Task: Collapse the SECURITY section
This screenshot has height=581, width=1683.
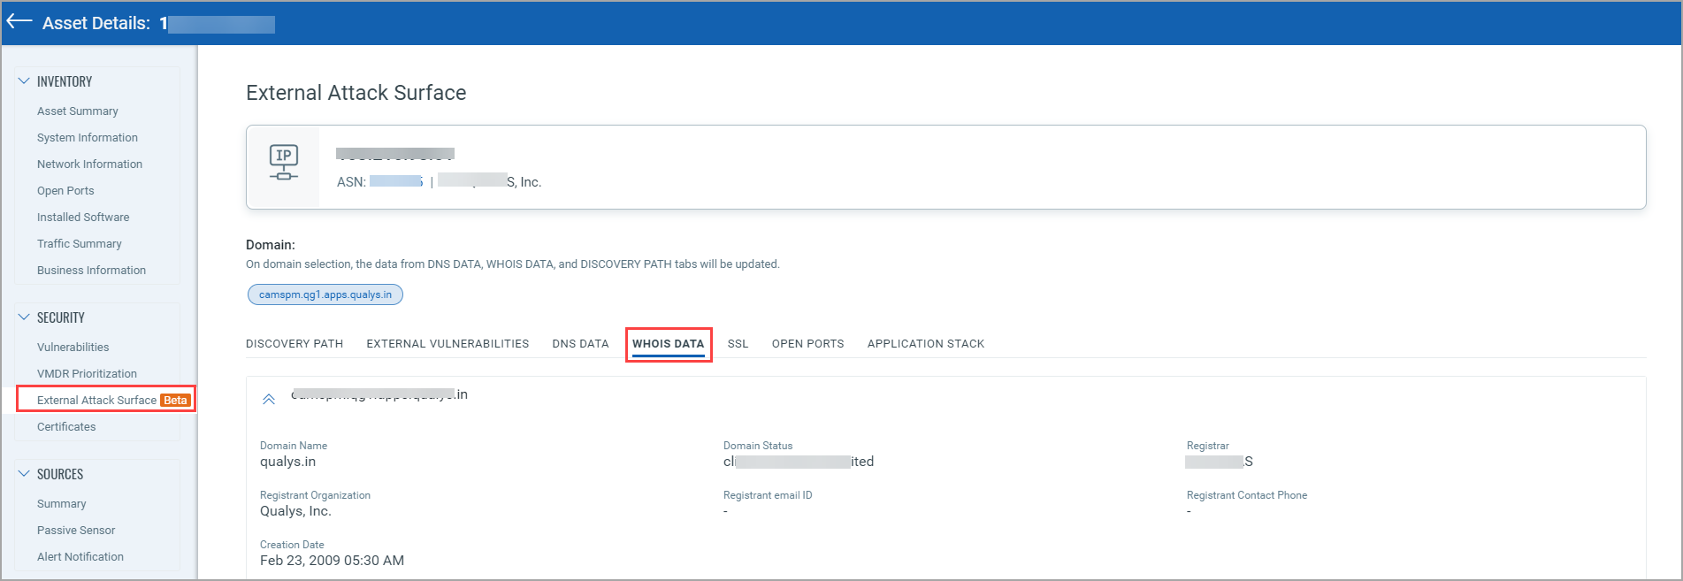Action: 24,317
